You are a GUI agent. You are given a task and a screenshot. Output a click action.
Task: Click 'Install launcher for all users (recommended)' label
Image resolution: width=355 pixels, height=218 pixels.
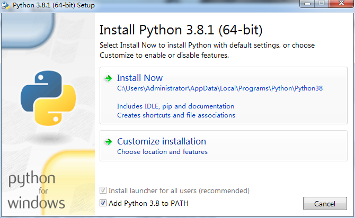coord(179,190)
